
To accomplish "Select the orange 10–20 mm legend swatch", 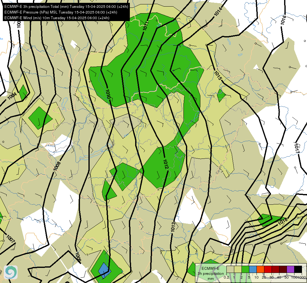I will pyautogui.click(x=260, y=269).
